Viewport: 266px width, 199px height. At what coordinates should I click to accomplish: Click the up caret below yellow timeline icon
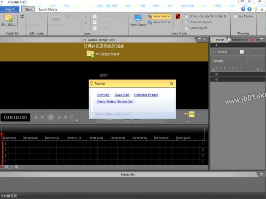pyautogui.click(x=188, y=122)
